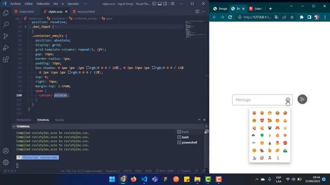Open Chrome extensions puzzle icon
Viewport: 330px width, 185px height.
tap(302, 17)
